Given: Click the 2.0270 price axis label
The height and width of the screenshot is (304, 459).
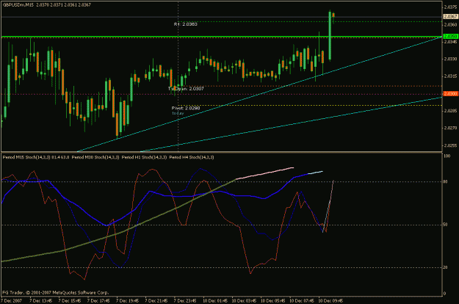Looking at the screenshot, I should [450, 128].
